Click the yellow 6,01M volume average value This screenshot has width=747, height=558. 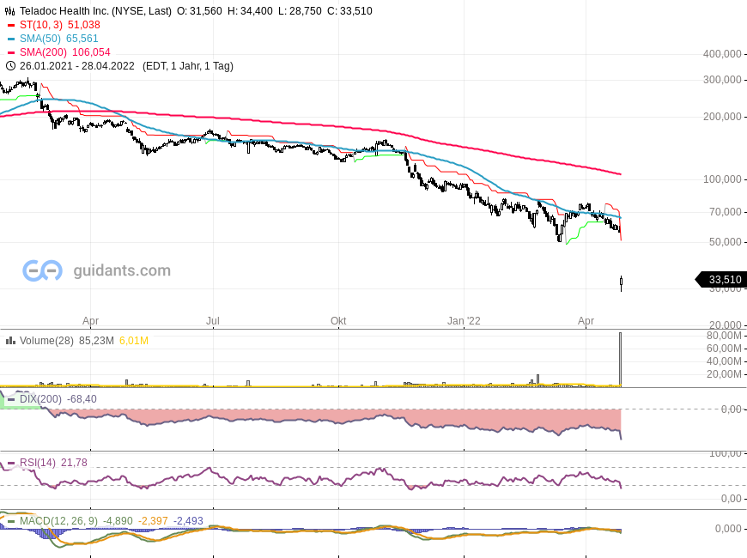(134, 341)
